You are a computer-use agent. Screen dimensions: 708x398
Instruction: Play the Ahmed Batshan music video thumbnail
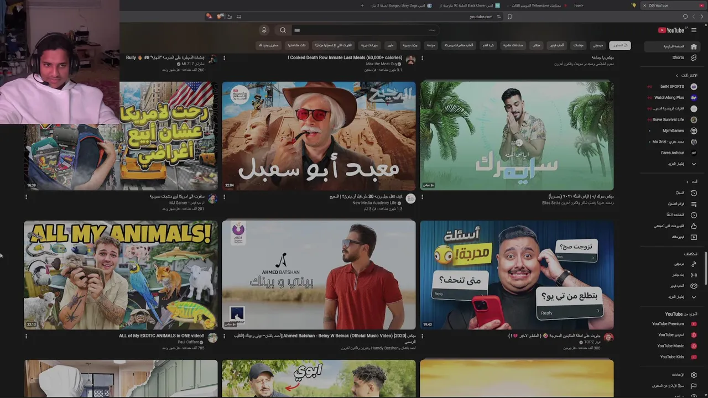click(319, 275)
